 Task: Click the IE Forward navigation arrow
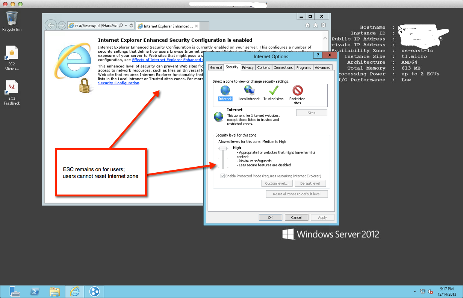tap(62, 25)
